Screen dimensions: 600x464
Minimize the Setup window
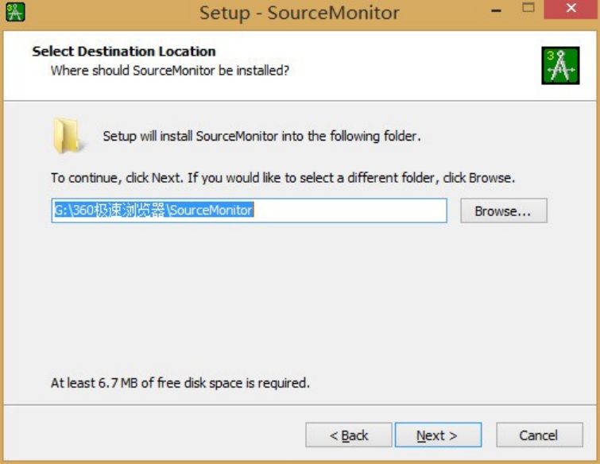pyautogui.click(x=497, y=12)
